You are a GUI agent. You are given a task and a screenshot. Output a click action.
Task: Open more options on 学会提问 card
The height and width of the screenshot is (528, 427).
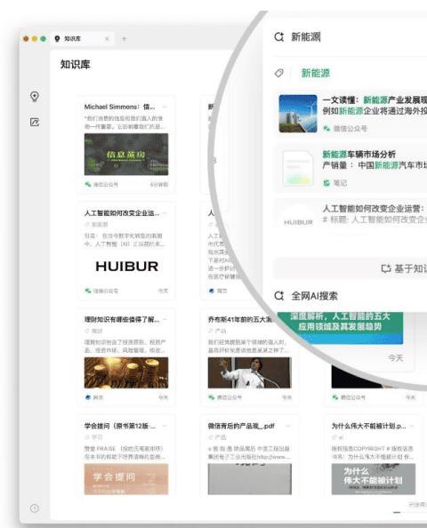click(165, 426)
